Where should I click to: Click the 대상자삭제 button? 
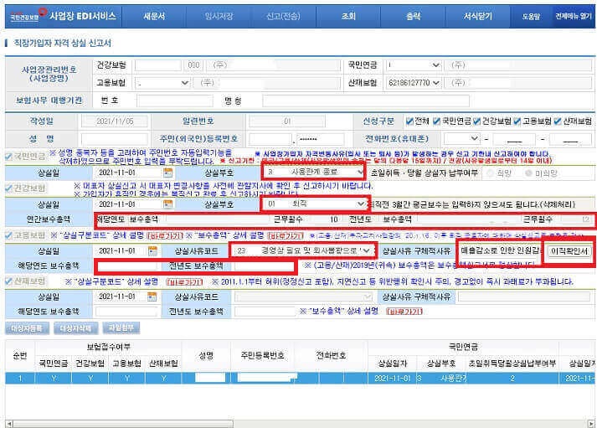click(75, 328)
